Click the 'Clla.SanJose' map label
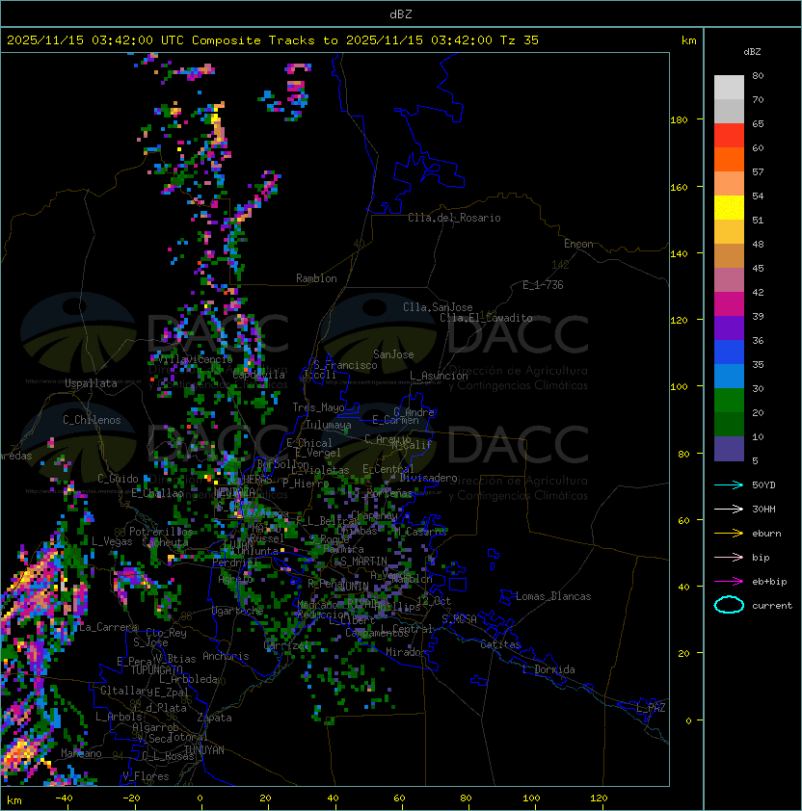Screen dimensions: 802x811 [438, 307]
